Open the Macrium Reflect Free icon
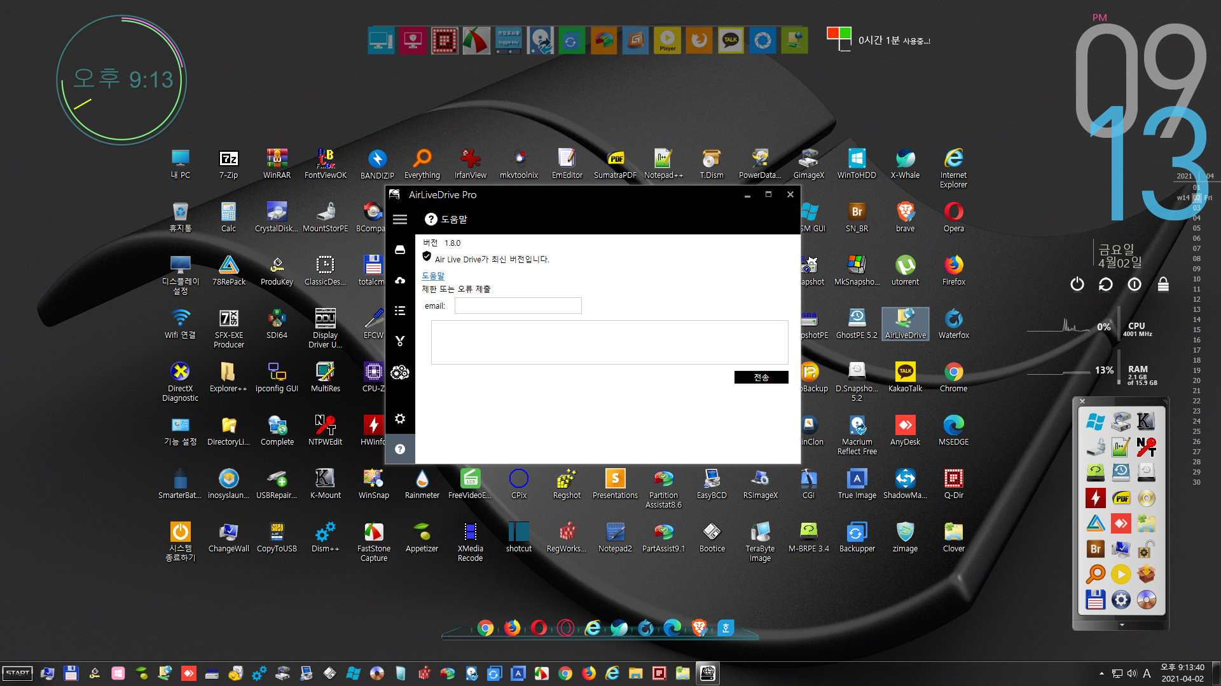 [857, 435]
